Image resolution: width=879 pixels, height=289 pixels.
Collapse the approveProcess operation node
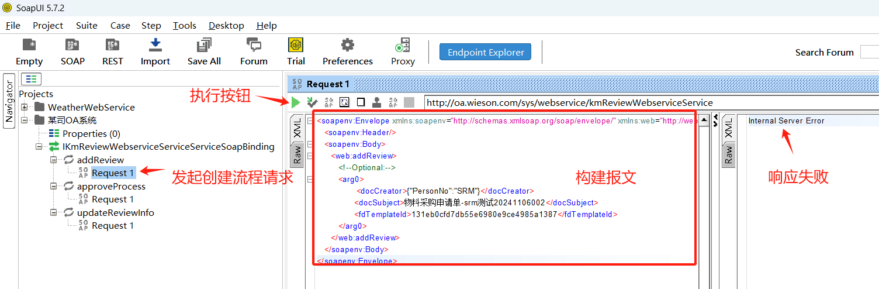click(53, 186)
